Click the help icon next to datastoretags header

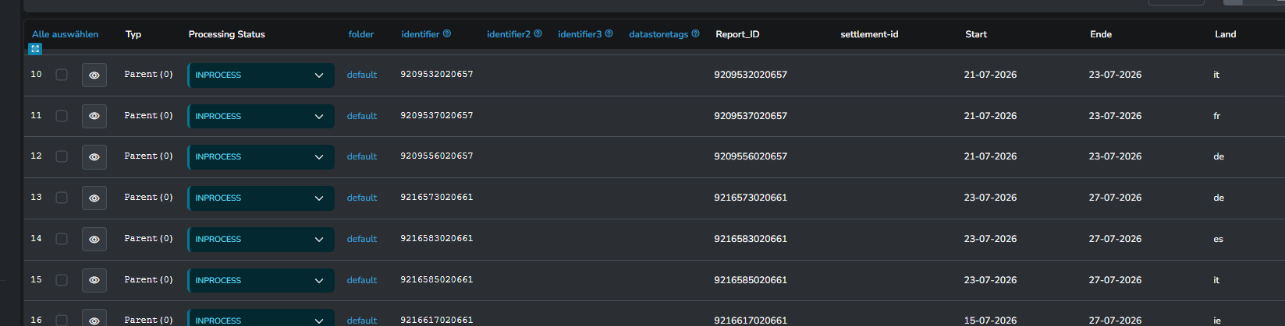(x=695, y=33)
